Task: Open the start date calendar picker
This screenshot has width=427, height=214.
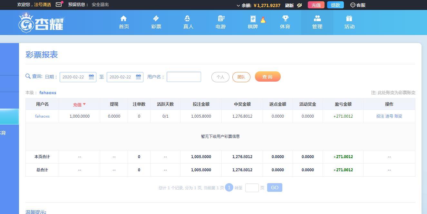Action: (91, 77)
